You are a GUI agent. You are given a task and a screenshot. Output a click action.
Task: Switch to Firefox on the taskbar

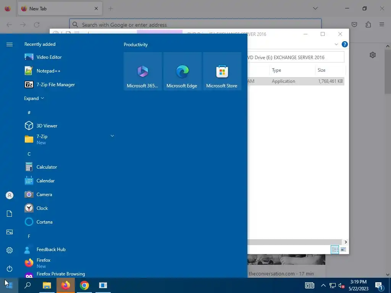(x=66, y=285)
